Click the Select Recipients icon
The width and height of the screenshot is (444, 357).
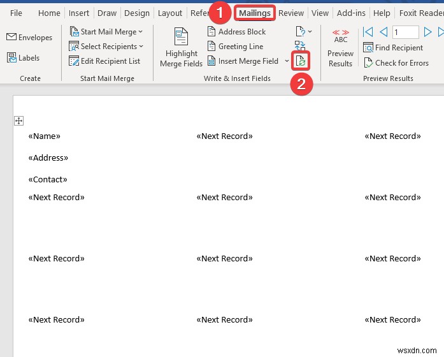74,46
